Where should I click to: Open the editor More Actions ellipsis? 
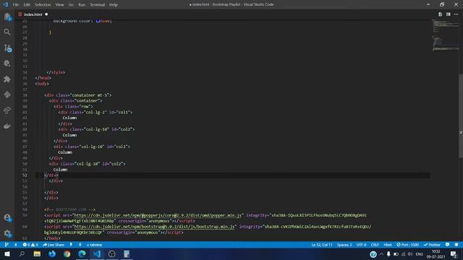pyautogui.click(x=456, y=14)
